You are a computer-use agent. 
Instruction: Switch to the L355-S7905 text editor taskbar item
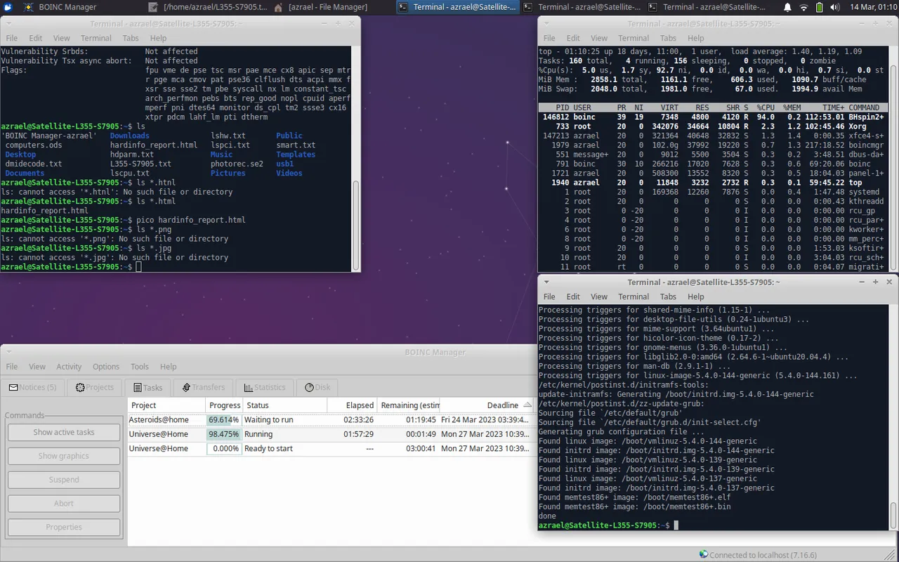click(208, 7)
